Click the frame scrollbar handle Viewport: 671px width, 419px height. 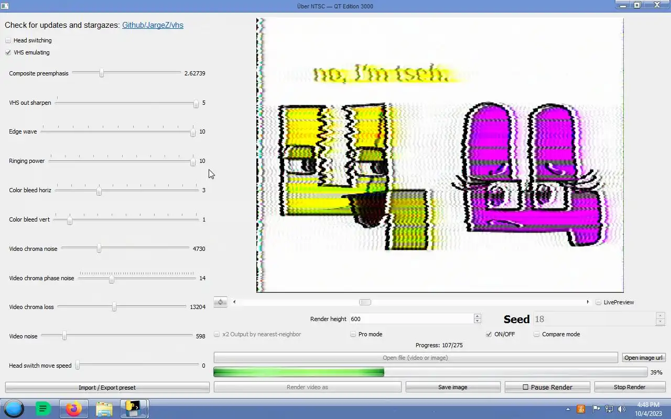coord(365,302)
